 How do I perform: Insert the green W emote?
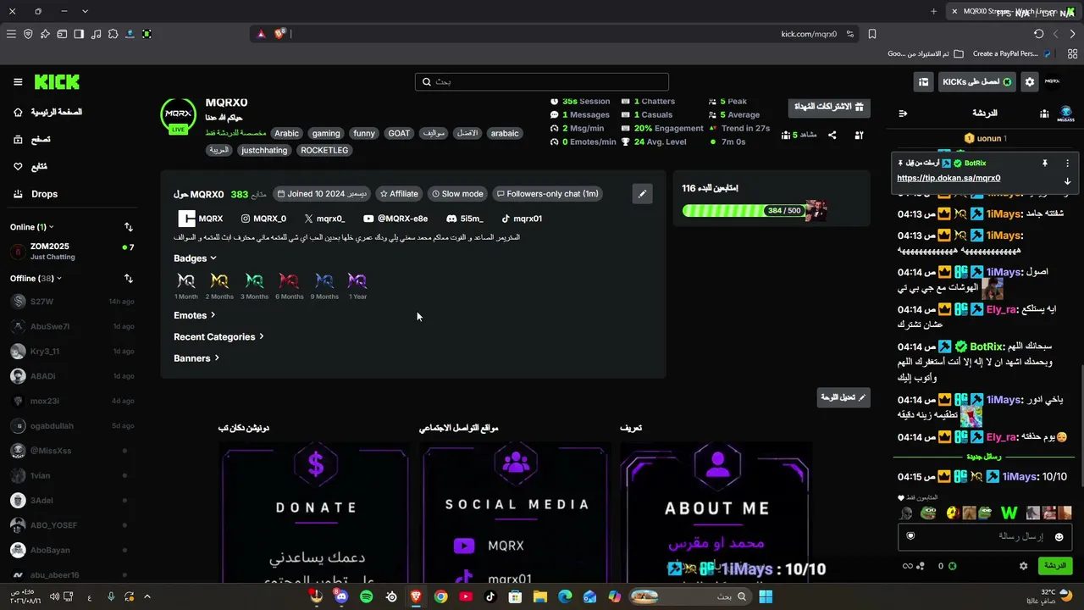point(1009,513)
